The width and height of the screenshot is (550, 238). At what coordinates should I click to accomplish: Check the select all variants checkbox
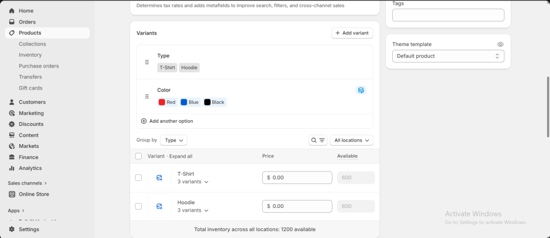click(x=139, y=156)
